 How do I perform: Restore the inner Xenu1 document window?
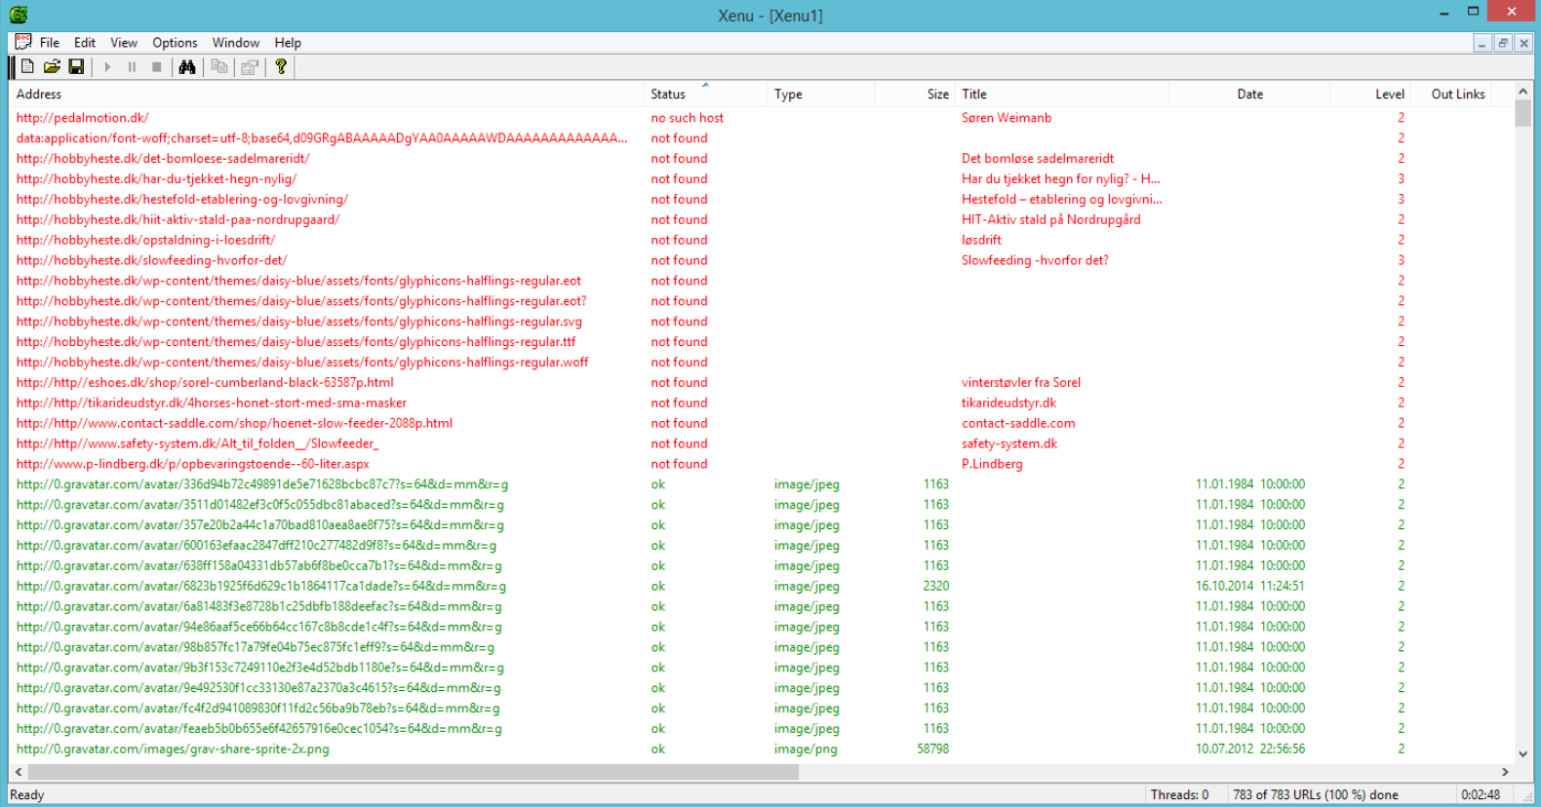1503,43
